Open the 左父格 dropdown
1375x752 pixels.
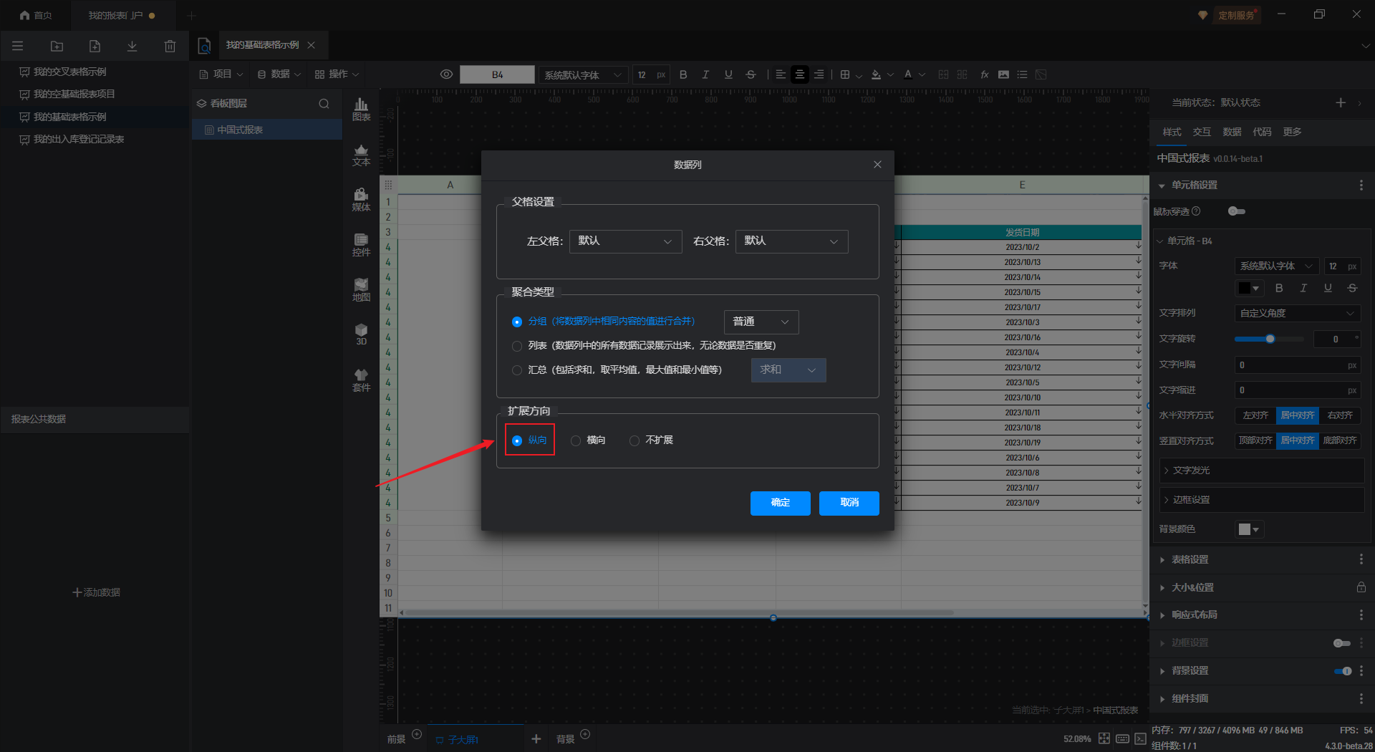click(x=625, y=241)
